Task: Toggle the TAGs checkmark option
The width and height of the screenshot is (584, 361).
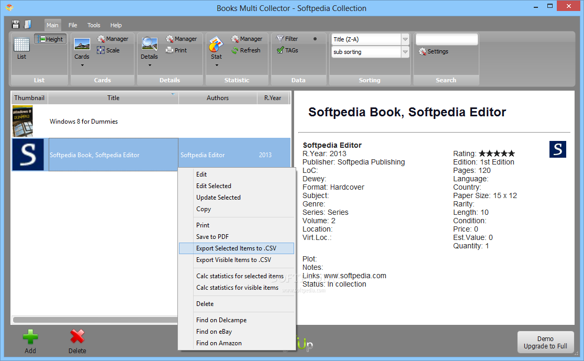Action: (x=287, y=50)
